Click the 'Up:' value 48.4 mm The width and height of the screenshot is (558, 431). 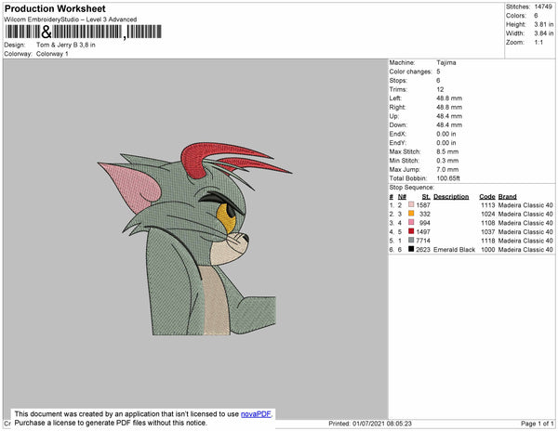(449, 116)
